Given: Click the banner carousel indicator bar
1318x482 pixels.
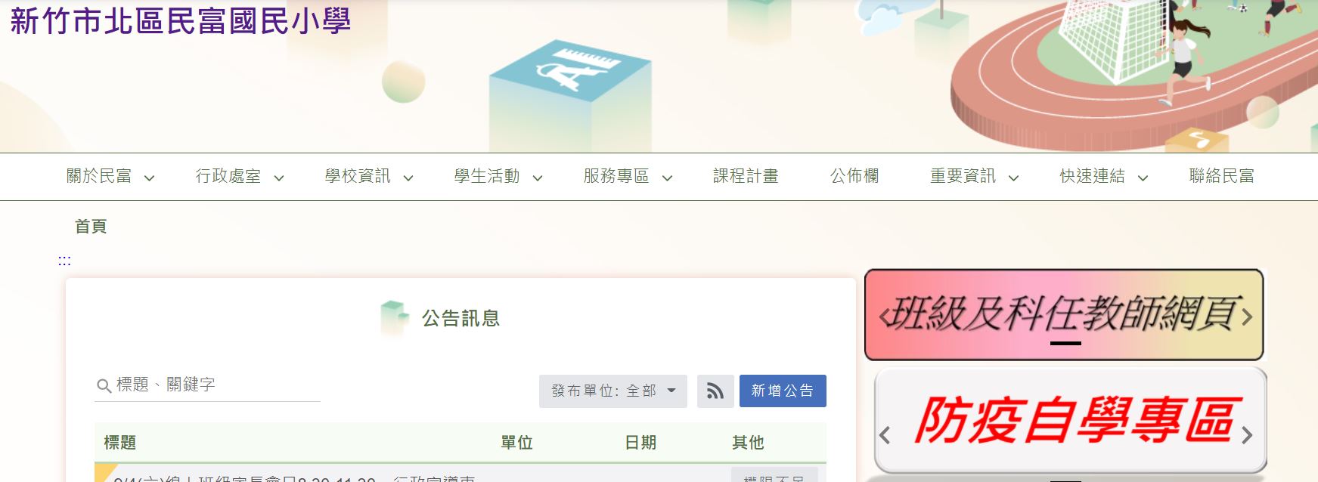Looking at the screenshot, I should [x=1065, y=343].
